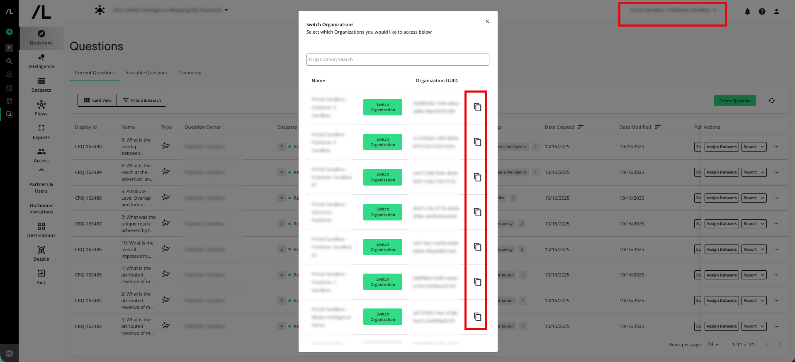Toggle Card View display
Screen dimensions: 795x362
pos(97,100)
